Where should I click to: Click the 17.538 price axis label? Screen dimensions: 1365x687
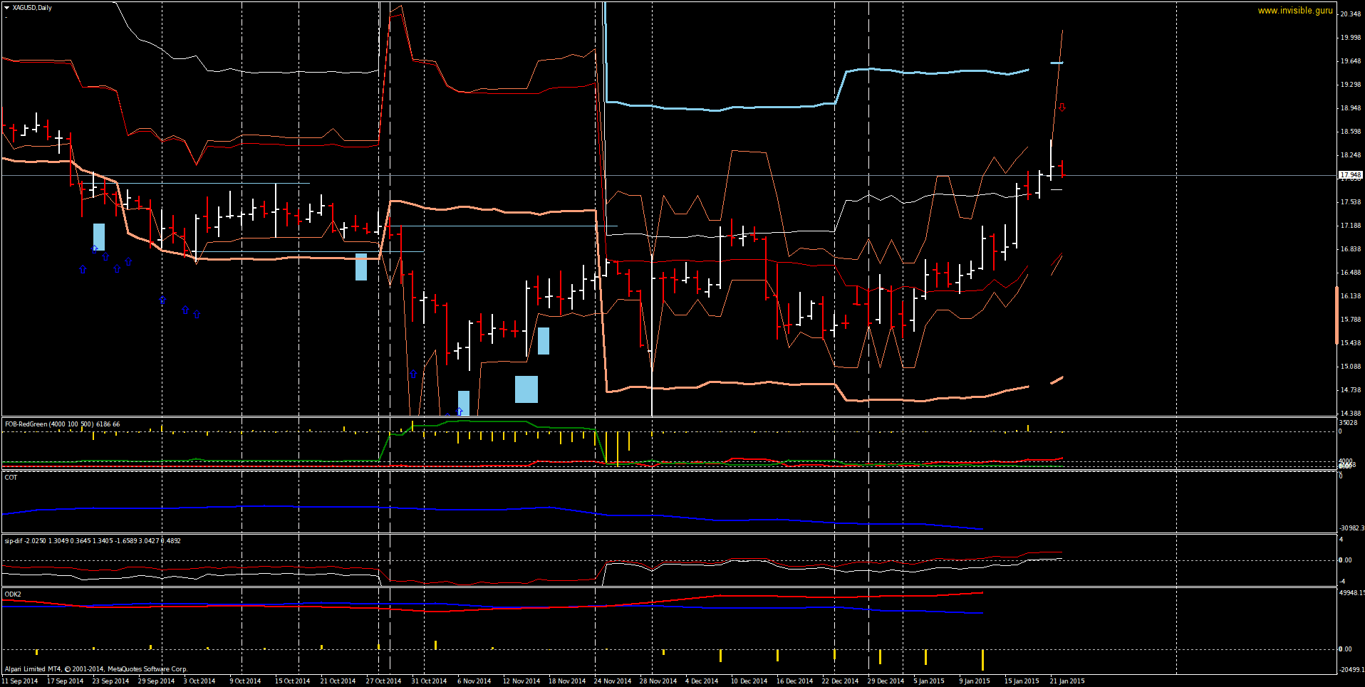click(1351, 202)
